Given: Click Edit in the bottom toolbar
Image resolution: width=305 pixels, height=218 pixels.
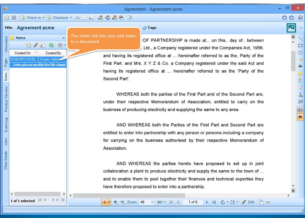Looking at the screenshot, I should [248, 202].
